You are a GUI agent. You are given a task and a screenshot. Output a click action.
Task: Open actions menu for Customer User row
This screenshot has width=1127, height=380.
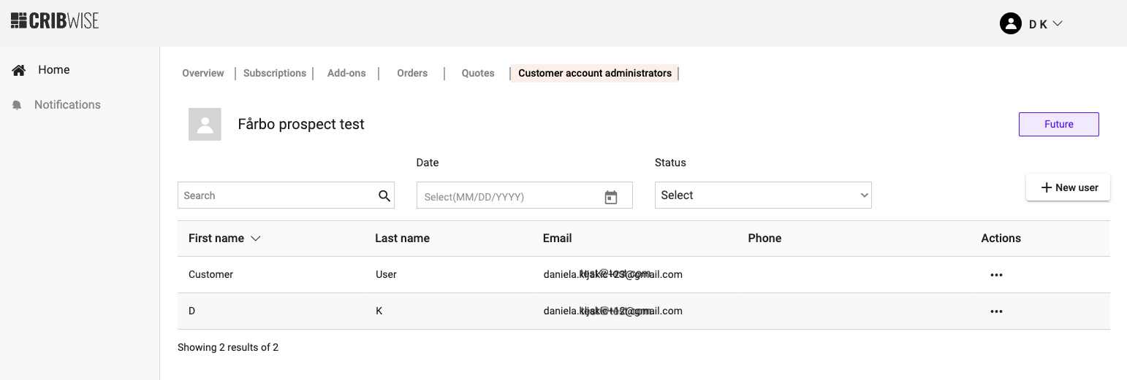point(995,275)
